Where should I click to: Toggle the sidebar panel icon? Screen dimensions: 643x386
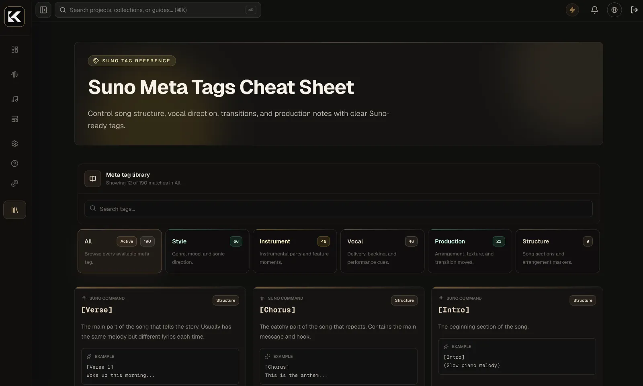pos(43,10)
